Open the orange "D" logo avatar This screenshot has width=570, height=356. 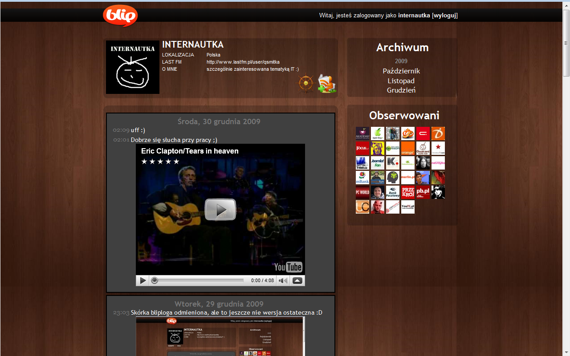(438, 133)
